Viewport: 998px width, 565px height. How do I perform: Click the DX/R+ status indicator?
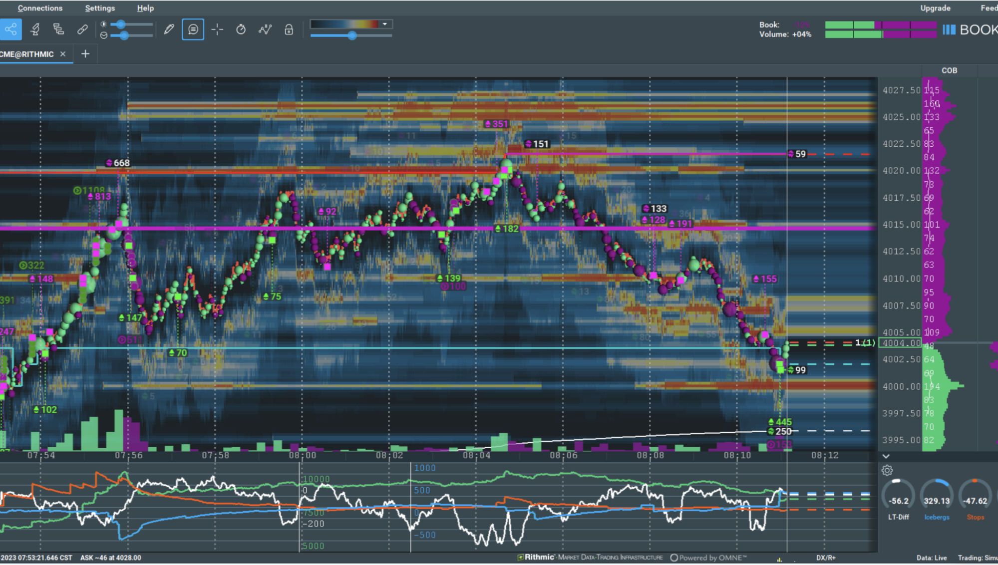point(826,558)
